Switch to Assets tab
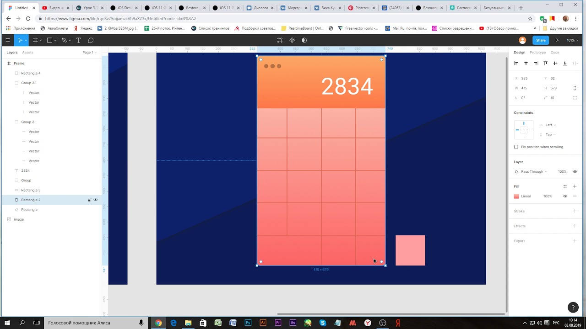 (x=27, y=53)
